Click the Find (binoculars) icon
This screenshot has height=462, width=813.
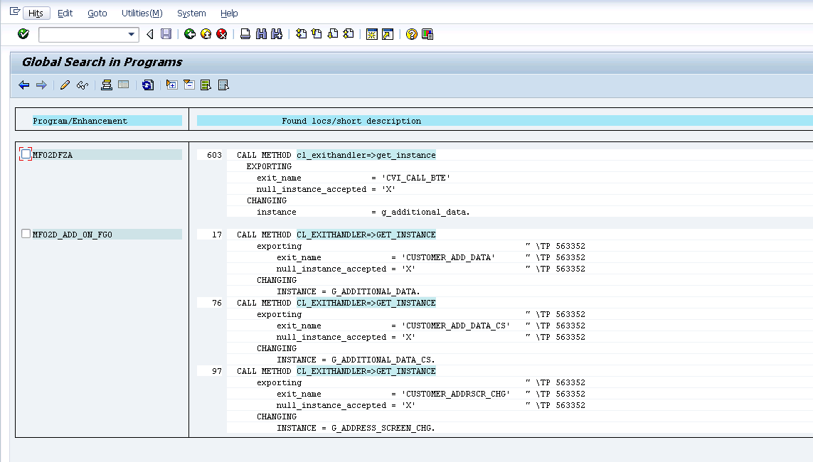point(260,33)
